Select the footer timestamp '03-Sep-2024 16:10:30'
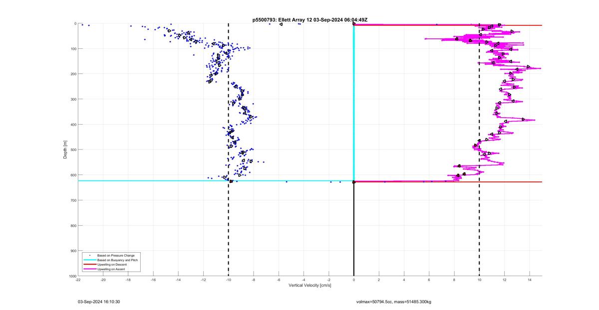 (99, 302)
